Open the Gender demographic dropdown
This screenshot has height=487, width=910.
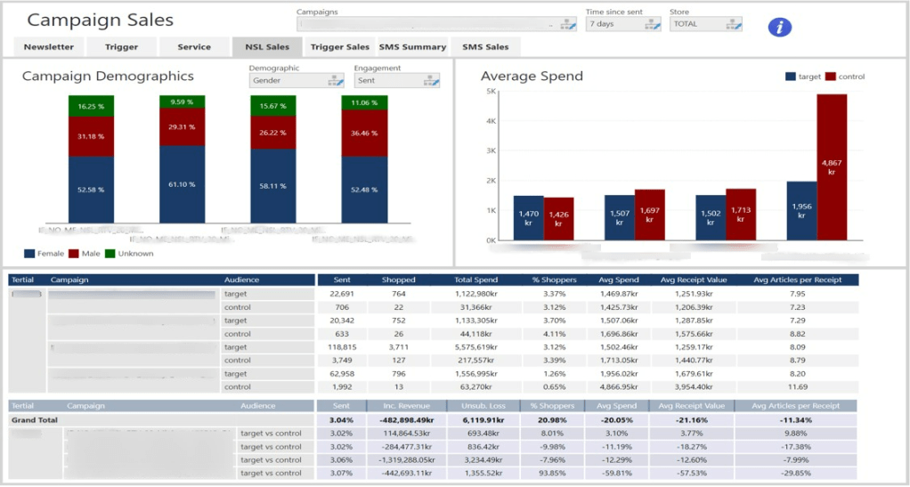click(x=287, y=81)
